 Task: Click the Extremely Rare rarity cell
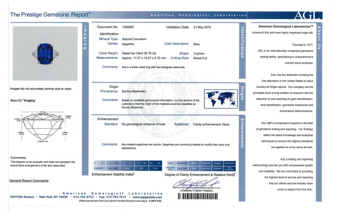(x=170, y=168)
